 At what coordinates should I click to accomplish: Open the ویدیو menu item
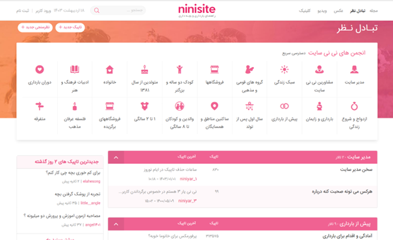point(322,11)
